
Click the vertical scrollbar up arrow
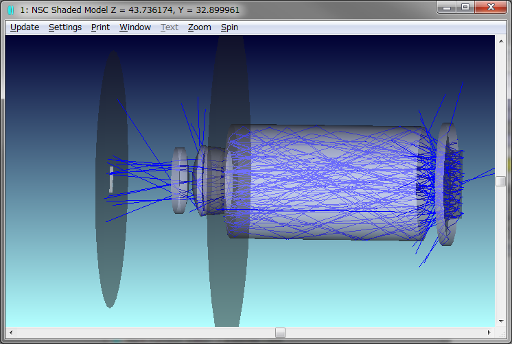501,41
